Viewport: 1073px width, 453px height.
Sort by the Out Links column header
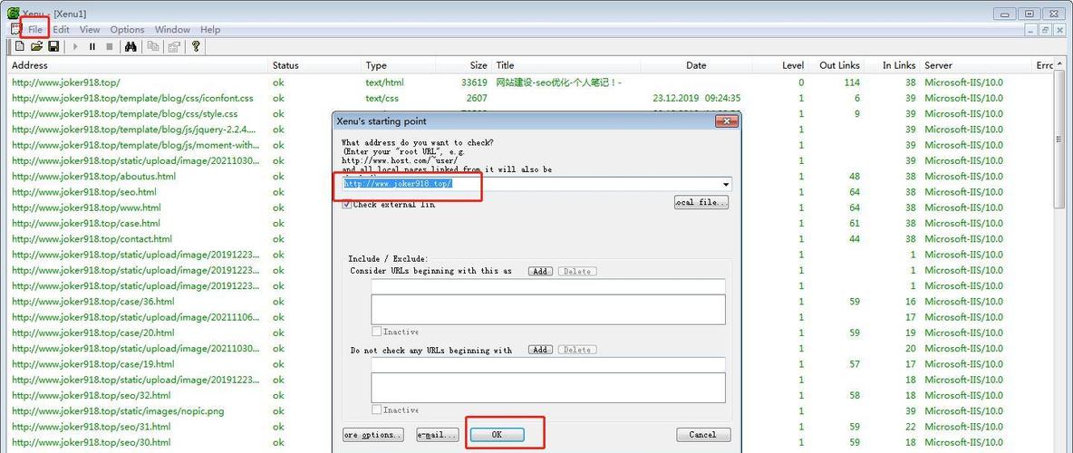click(x=836, y=65)
